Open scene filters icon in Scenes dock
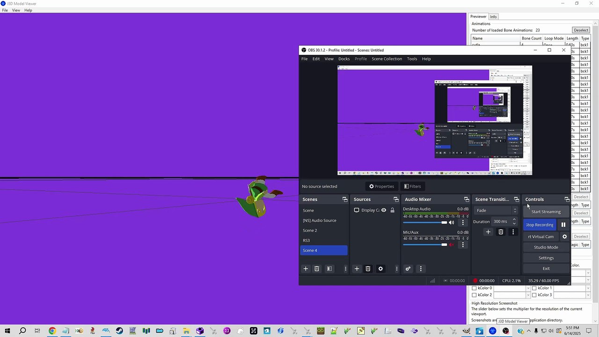 pos(329,269)
